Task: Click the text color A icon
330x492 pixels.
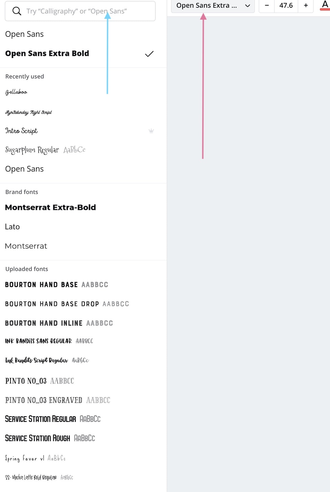Action: (x=325, y=5)
